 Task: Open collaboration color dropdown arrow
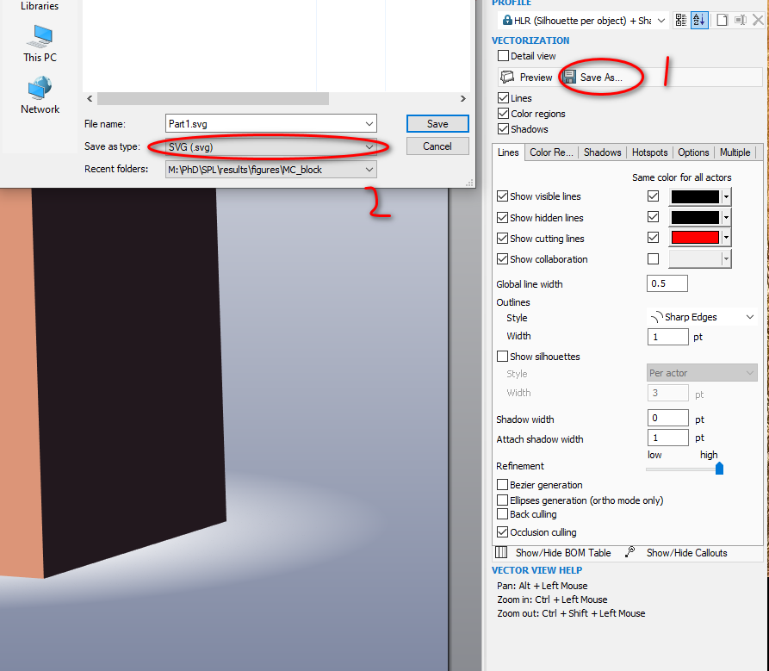(726, 258)
